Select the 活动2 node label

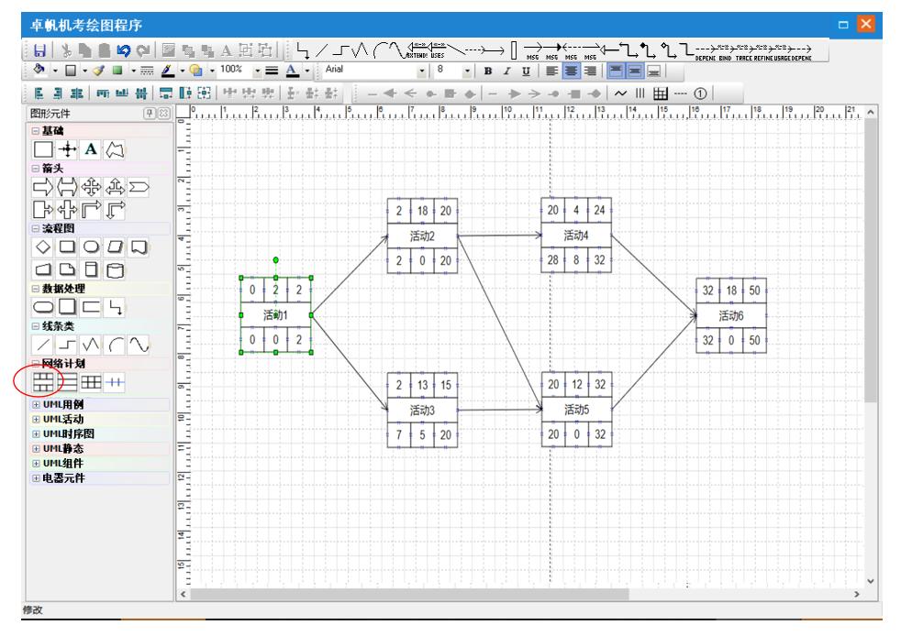[x=422, y=236]
